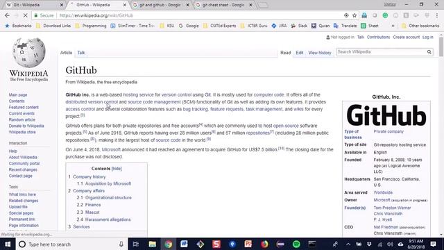Click the Create account link
Image resolution: width=444 pixels, height=250 pixels.
pyautogui.click(x=406, y=37)
